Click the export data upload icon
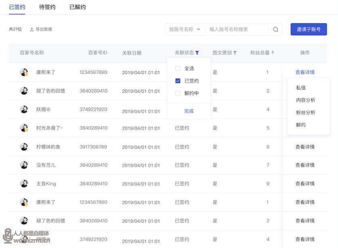 click(x=32, y=29)
